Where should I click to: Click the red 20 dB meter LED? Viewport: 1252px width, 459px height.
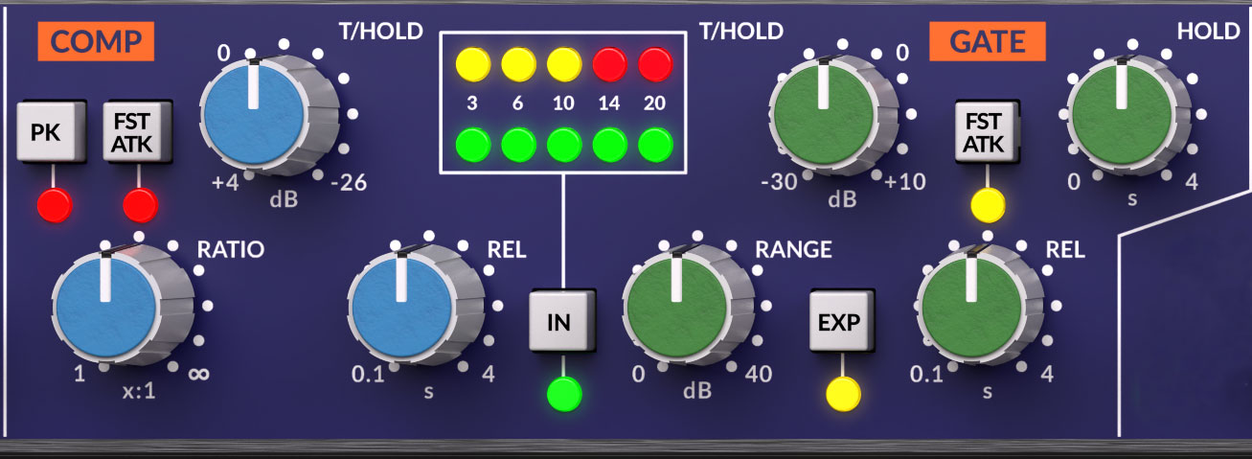pos(656,64)
